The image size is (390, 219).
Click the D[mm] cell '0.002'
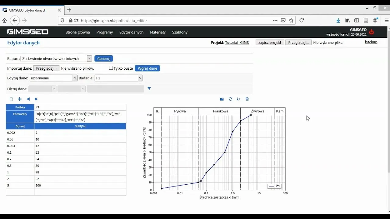coord(20,133)
